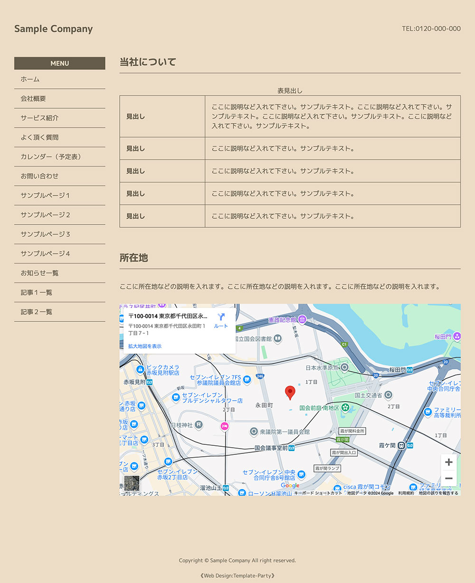
Task: Click the 所在地 heading
Action: 134,258
